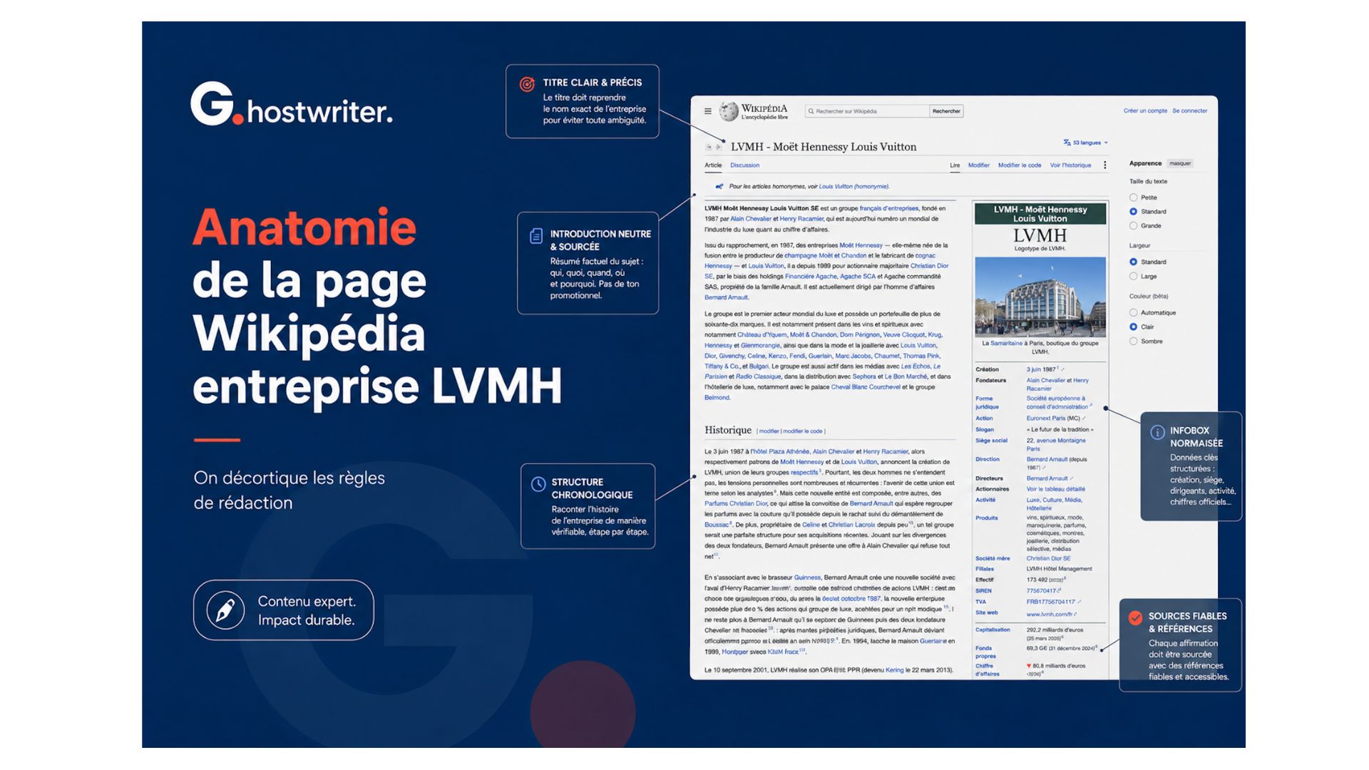
Task: Open the Samaritaine building photo
Action: tap(1040, 297)
